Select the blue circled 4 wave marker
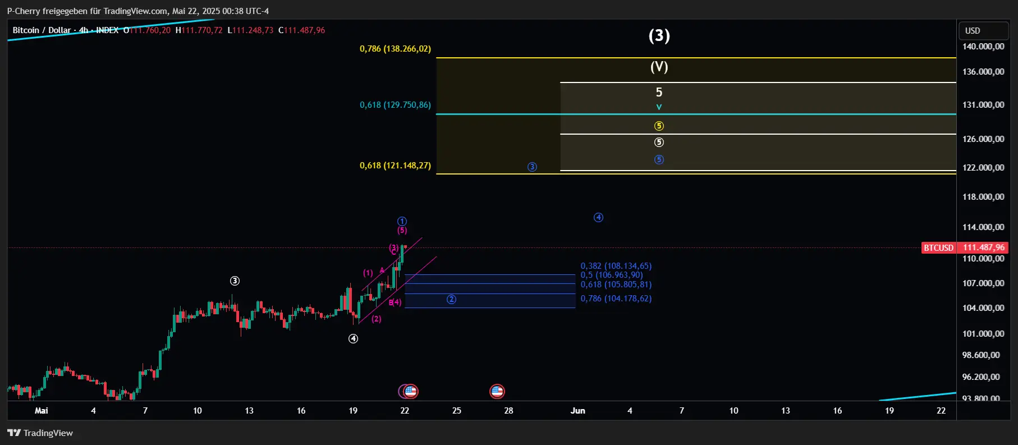 point(598,217)
